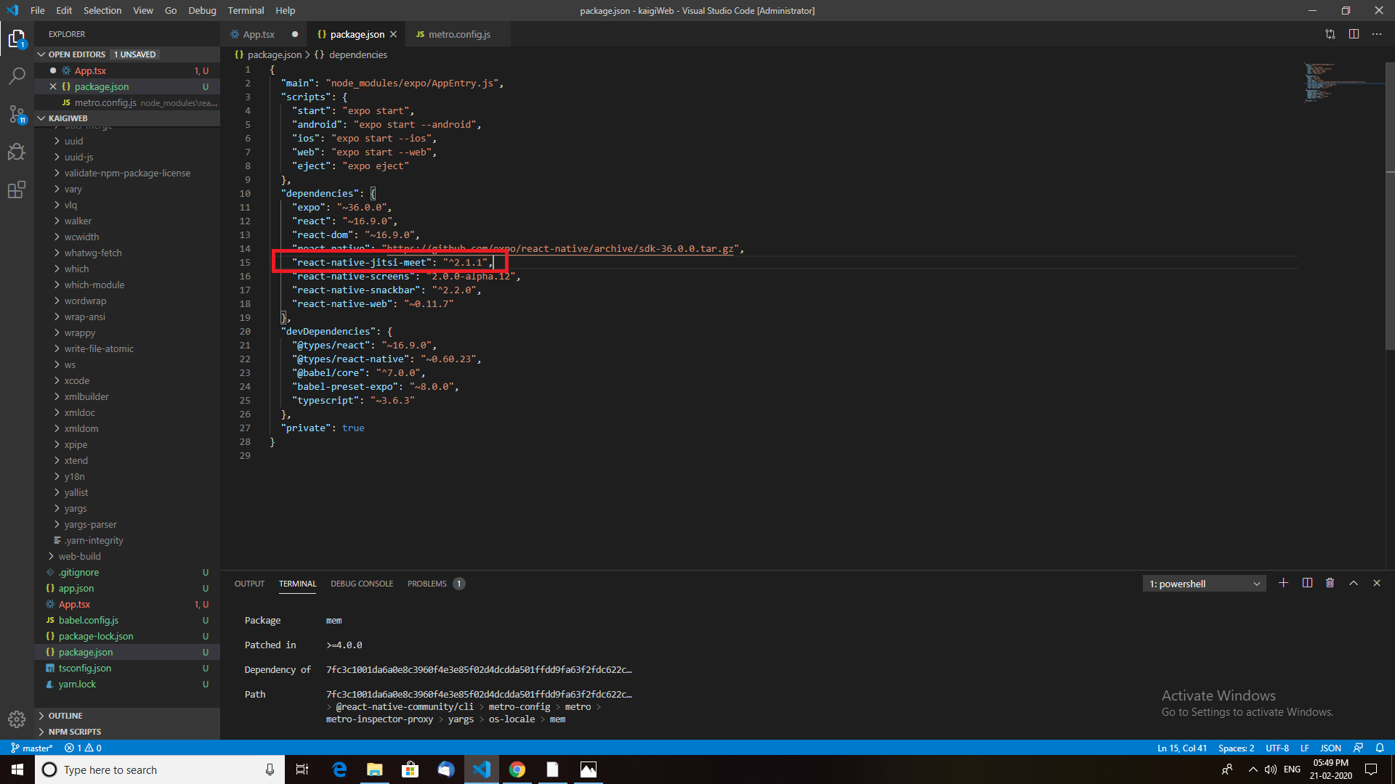The width and height of the screenshot is (1395, 784).
Task: Add a new terminal with plus icon
Action: tap(1283, 583)
